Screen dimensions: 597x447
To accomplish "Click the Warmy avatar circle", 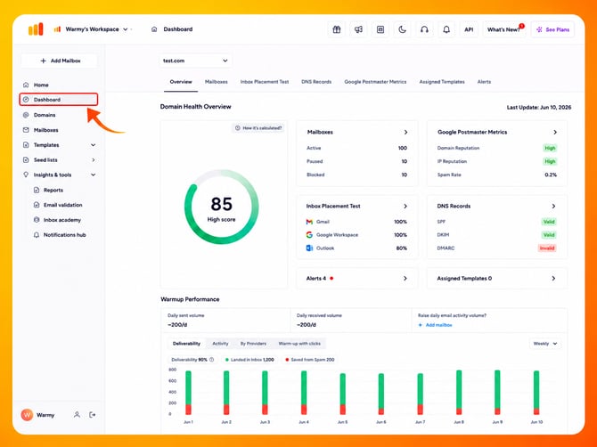I will (x=27, y=415).
